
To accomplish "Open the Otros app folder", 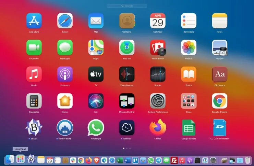I will pos(189,101).
